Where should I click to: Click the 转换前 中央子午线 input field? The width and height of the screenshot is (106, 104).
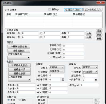[x=55, y=80]
